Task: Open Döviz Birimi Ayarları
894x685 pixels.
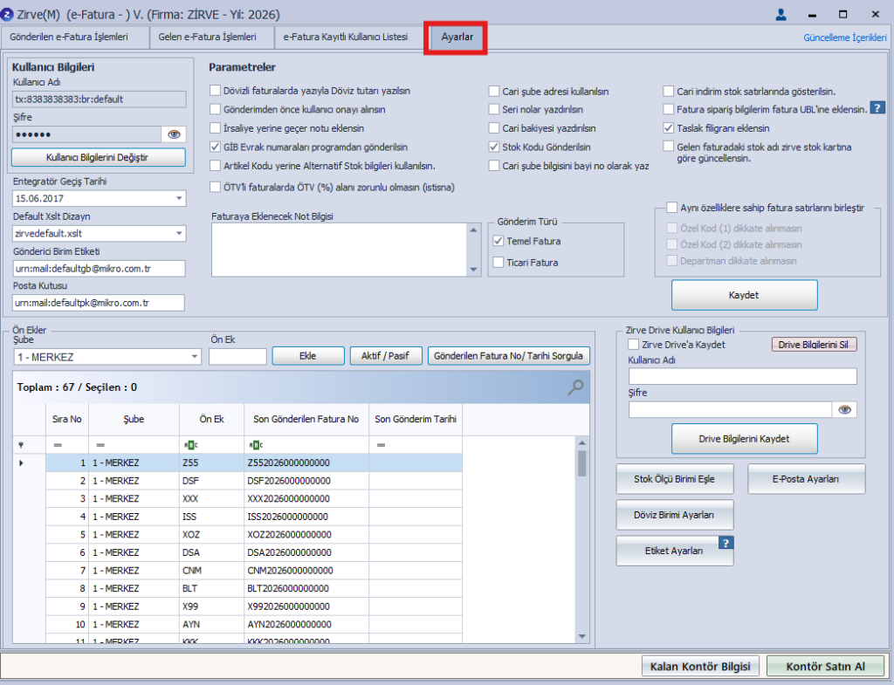Action: 675,515
